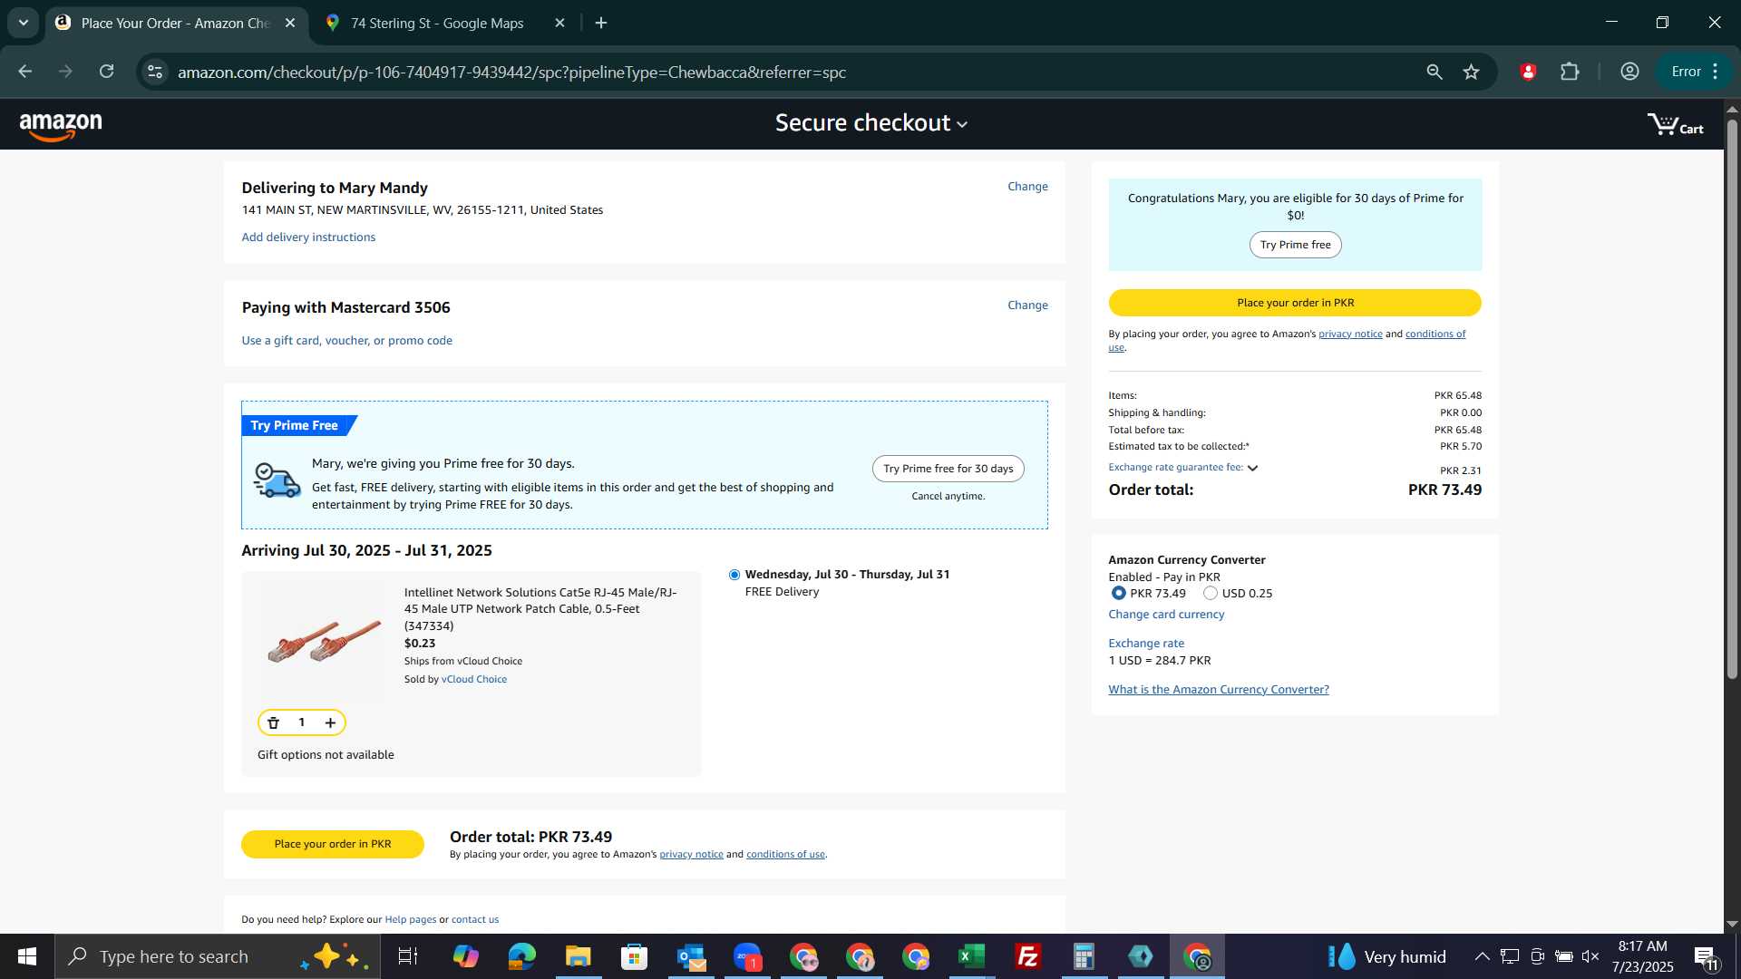Open Microsoft Store from the taskbar

(x=634, y=956)
